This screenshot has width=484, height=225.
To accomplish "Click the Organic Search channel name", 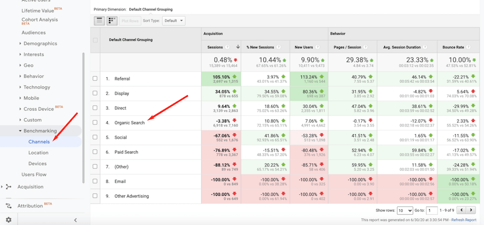I will [129, 123].
